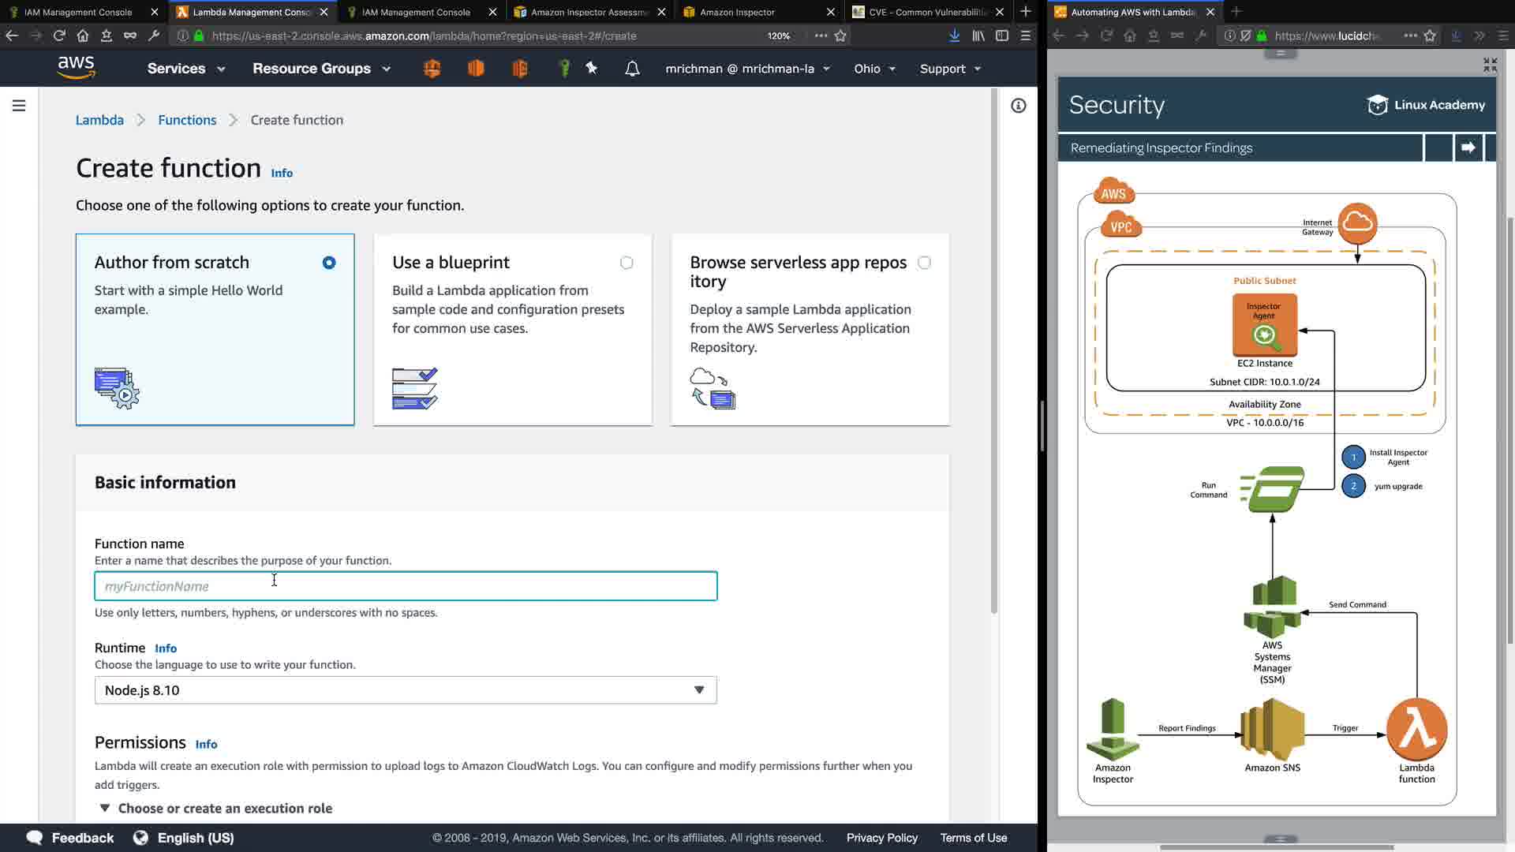
Task: Select the Use a blueprint option
Action: click(x=627, y=263)
